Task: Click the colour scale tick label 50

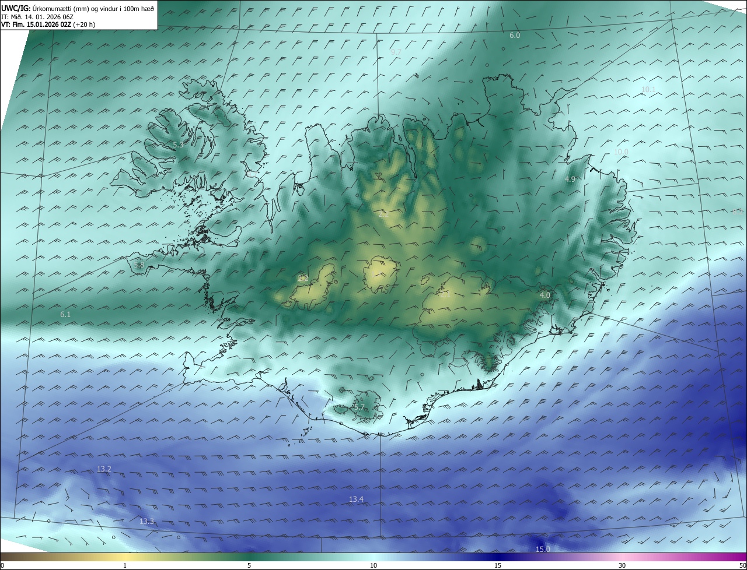Action: [742, 565]
